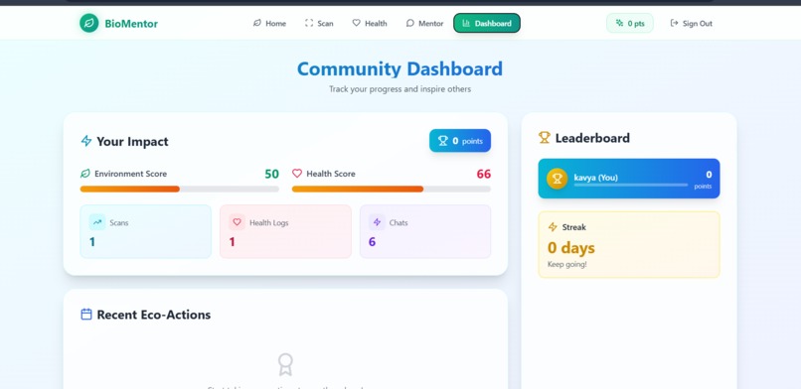The width and height of the screenshot is (801, 389).
Task: Click the BioMentor brand name
Action: pyautogui.click(x=131, y=24)
